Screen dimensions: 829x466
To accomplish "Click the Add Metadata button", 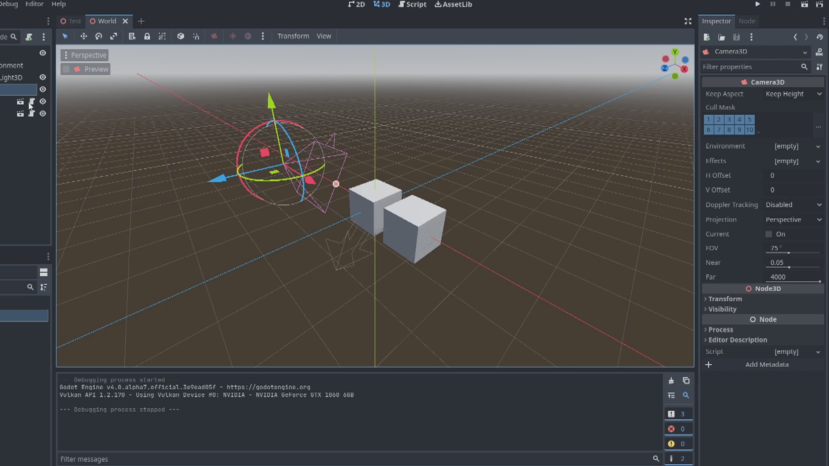I will click(x=767, y=365).
